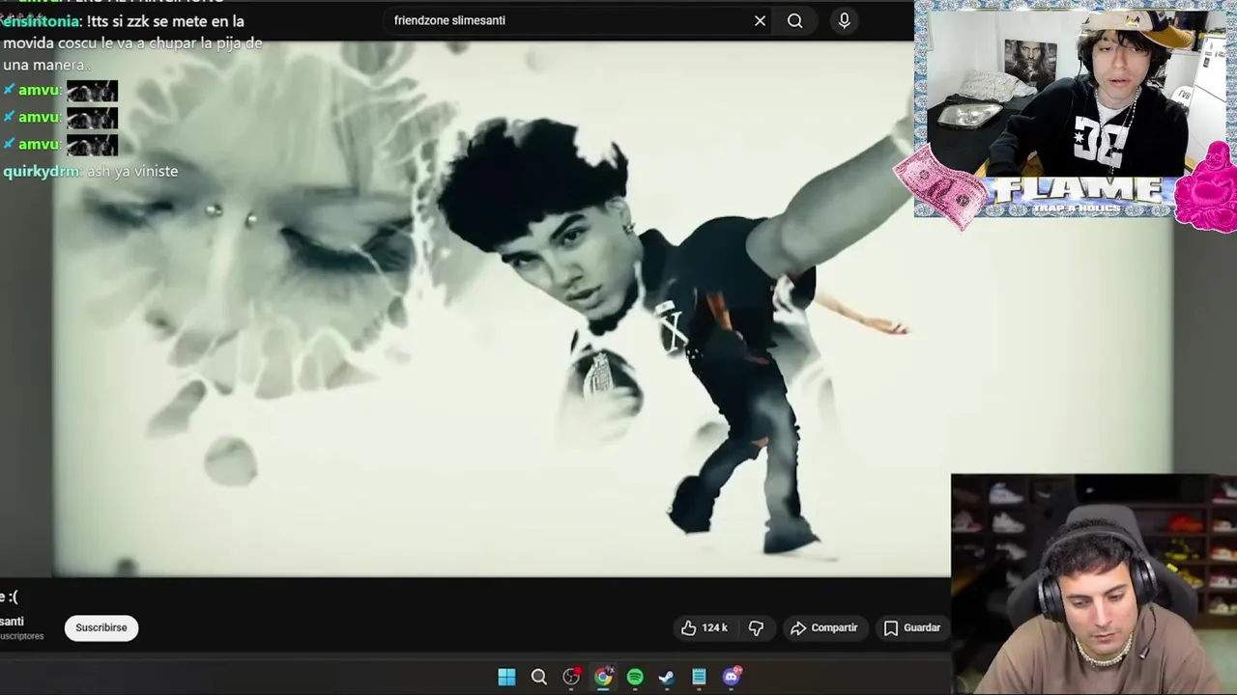This screenshot has height=695, width=1237.
Task: Switch to Google Chrome in the taskbar
Action: pos(603,677)
